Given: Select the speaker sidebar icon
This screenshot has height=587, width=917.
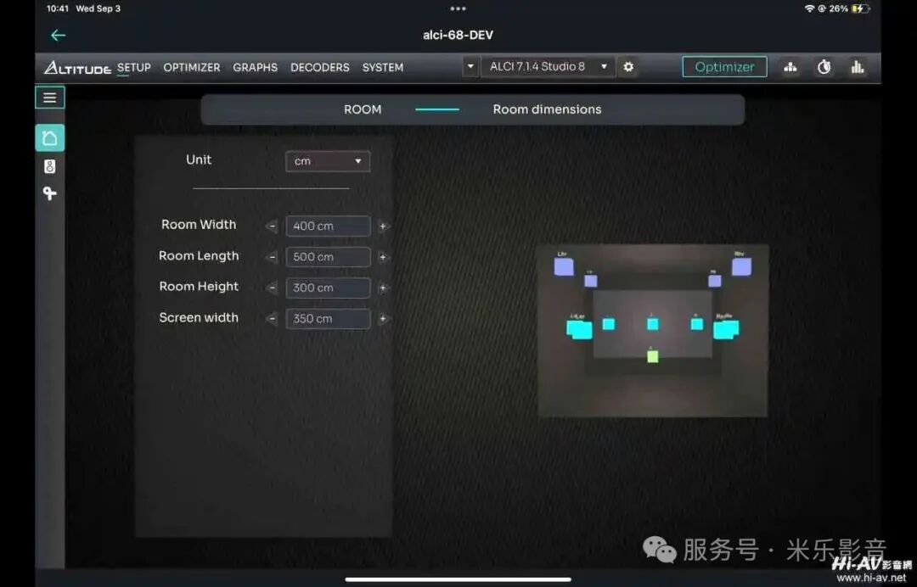Looking at the screenshot, I should tap(50, 166).
